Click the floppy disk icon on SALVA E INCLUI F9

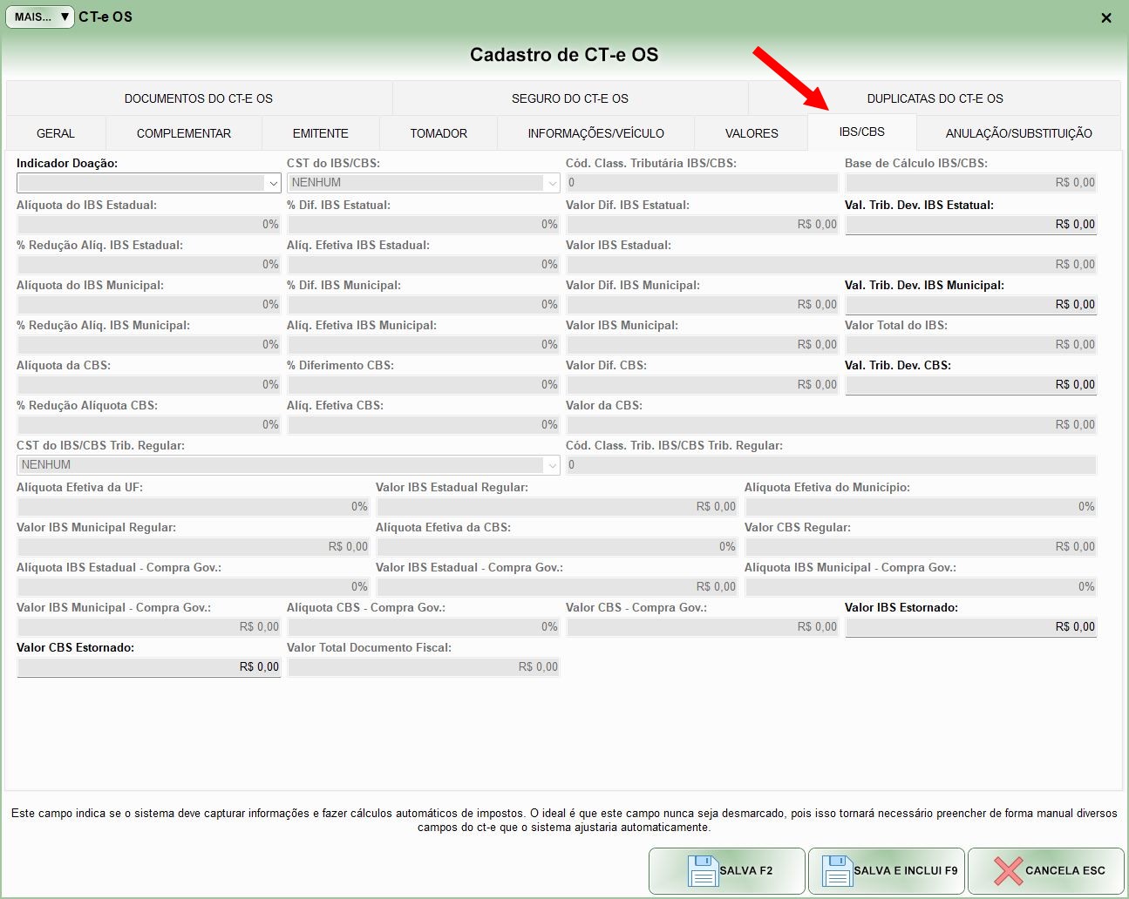point(836,870)
